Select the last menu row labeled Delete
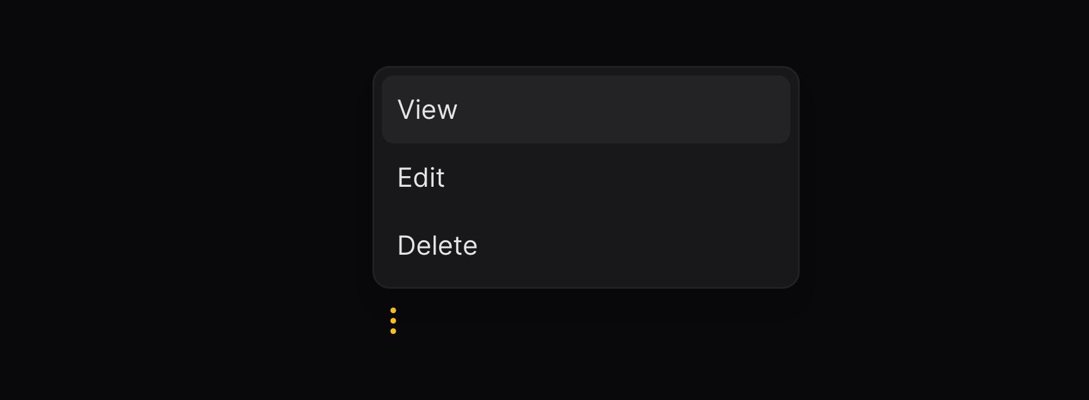This screenshot has height=400, width=1089. point(586,245)
